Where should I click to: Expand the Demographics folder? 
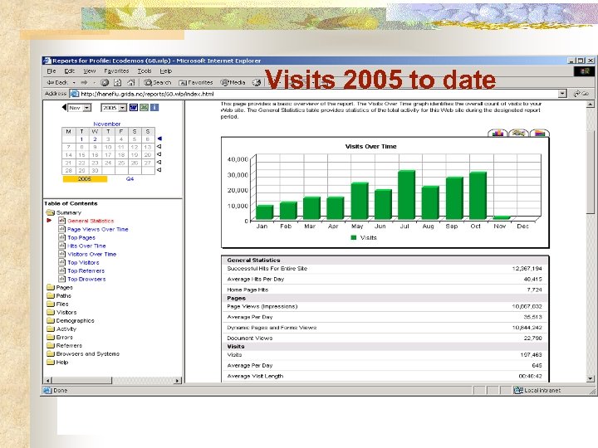pos(51,321)
